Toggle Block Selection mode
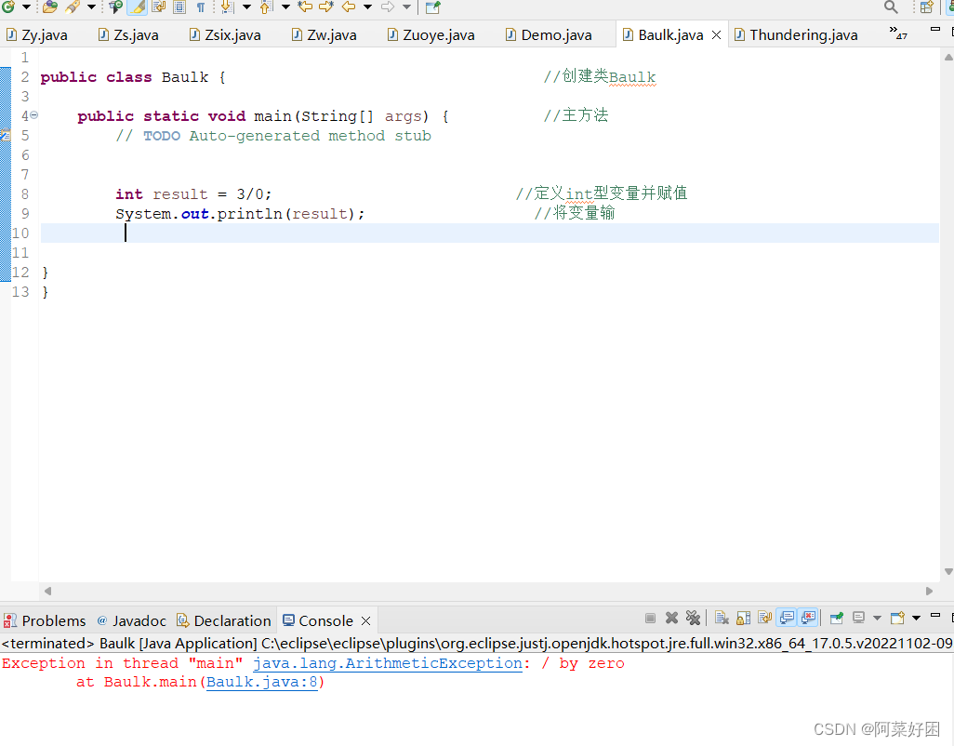Screen dimensions: 954x746 click(179, 7)
